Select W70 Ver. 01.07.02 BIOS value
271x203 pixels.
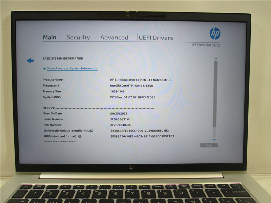pyautogui.click(x=132, y=97)
